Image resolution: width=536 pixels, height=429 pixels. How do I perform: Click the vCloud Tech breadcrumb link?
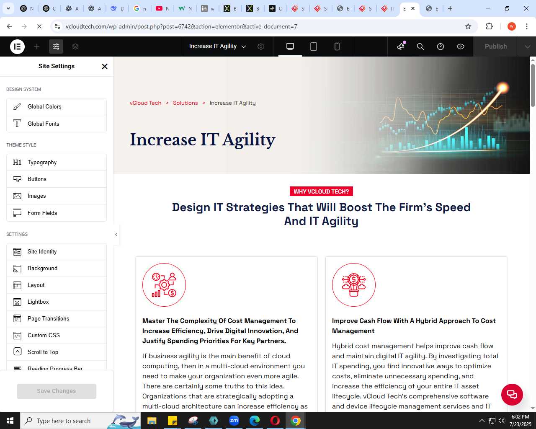coord(145,103)
